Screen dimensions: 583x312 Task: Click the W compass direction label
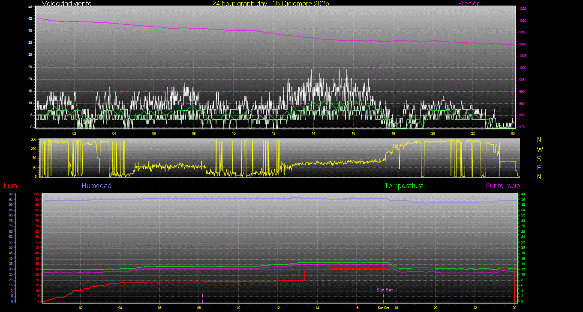point(539,149)
